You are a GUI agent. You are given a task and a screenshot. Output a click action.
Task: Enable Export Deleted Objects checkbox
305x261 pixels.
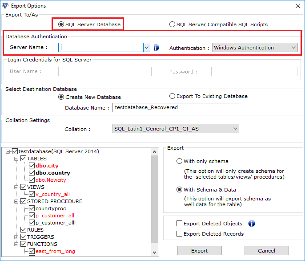coord(180,224)
